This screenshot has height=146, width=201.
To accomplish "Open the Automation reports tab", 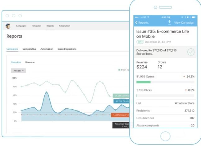I will (x=47, y=49).
